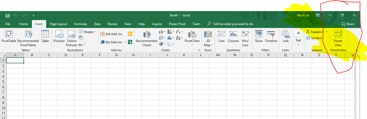Open Insert Pie or Doughnut Chart dropdown
This screenshot has width=367, height=119.
click(162, 44)
